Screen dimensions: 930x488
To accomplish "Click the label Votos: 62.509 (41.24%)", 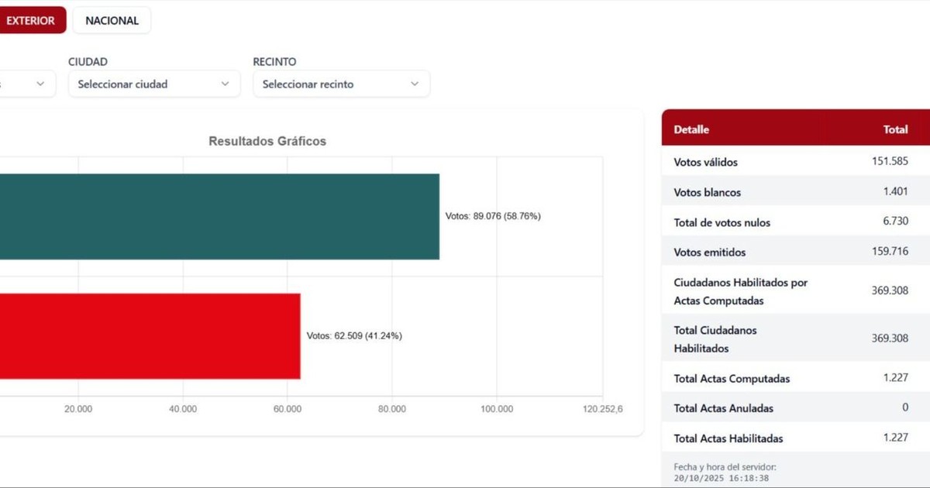I will (354, 335).
